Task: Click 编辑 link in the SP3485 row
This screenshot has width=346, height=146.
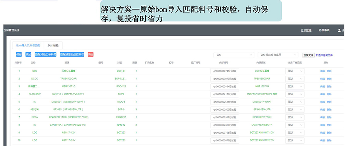Action: pyautogui.click(x=323, y=109)
